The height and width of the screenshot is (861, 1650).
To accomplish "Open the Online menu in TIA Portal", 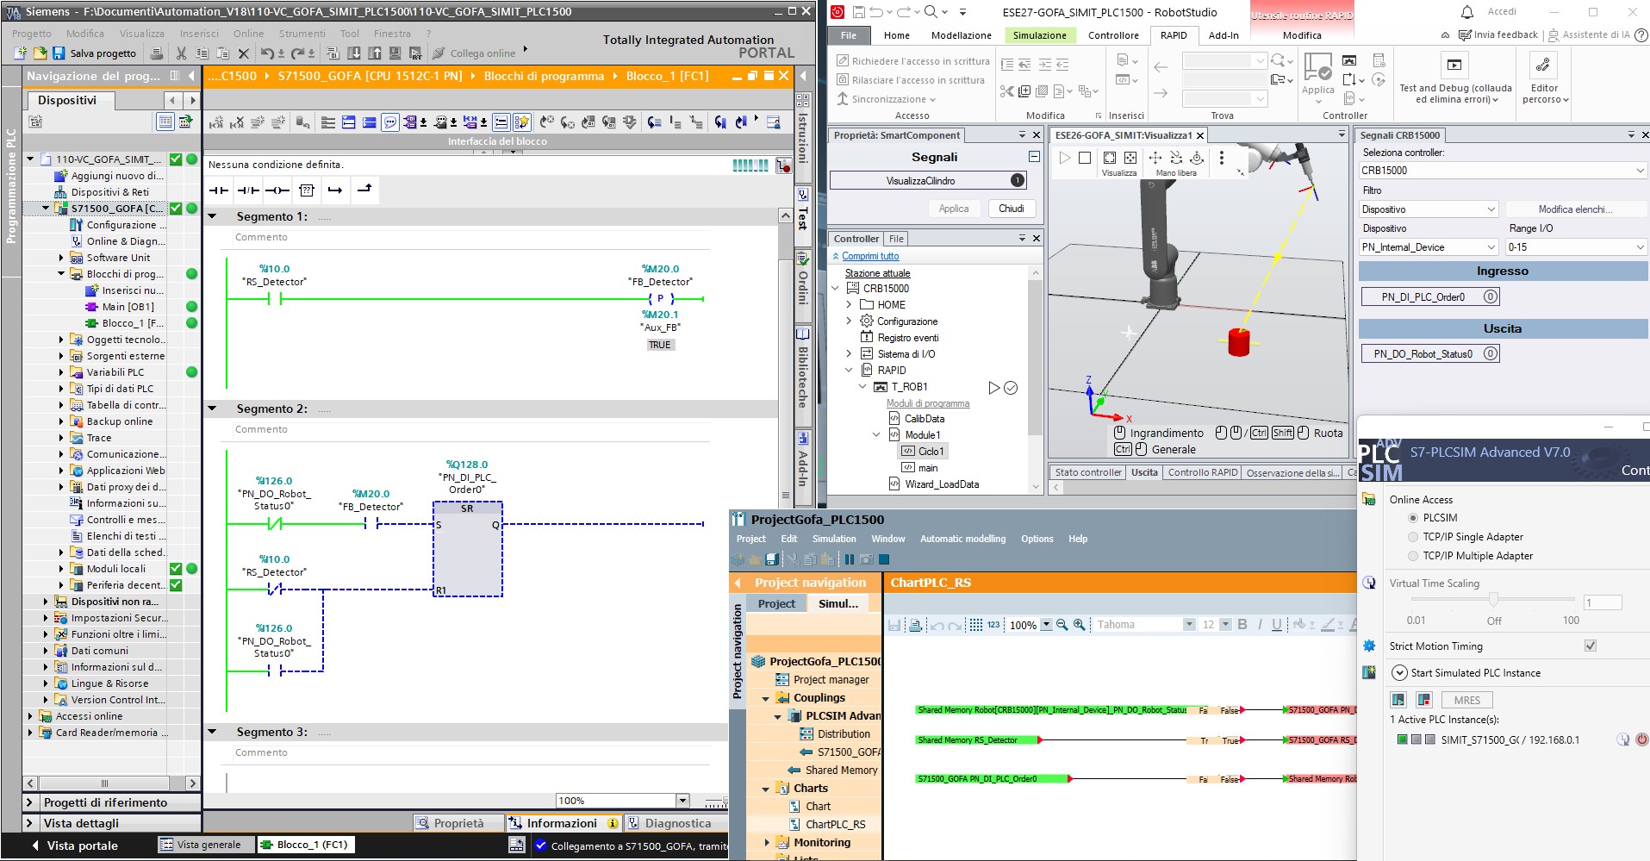I will (248, 34).
